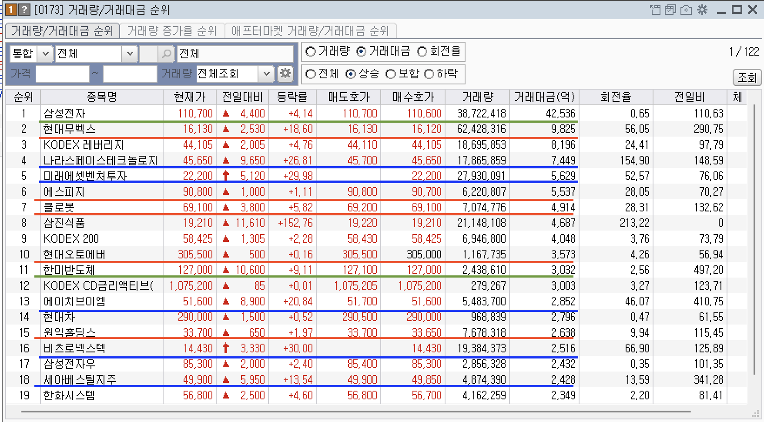The image size is (764, 422).
Task: Select the 비츠로넥스텍 stock name
Action: 74,348
